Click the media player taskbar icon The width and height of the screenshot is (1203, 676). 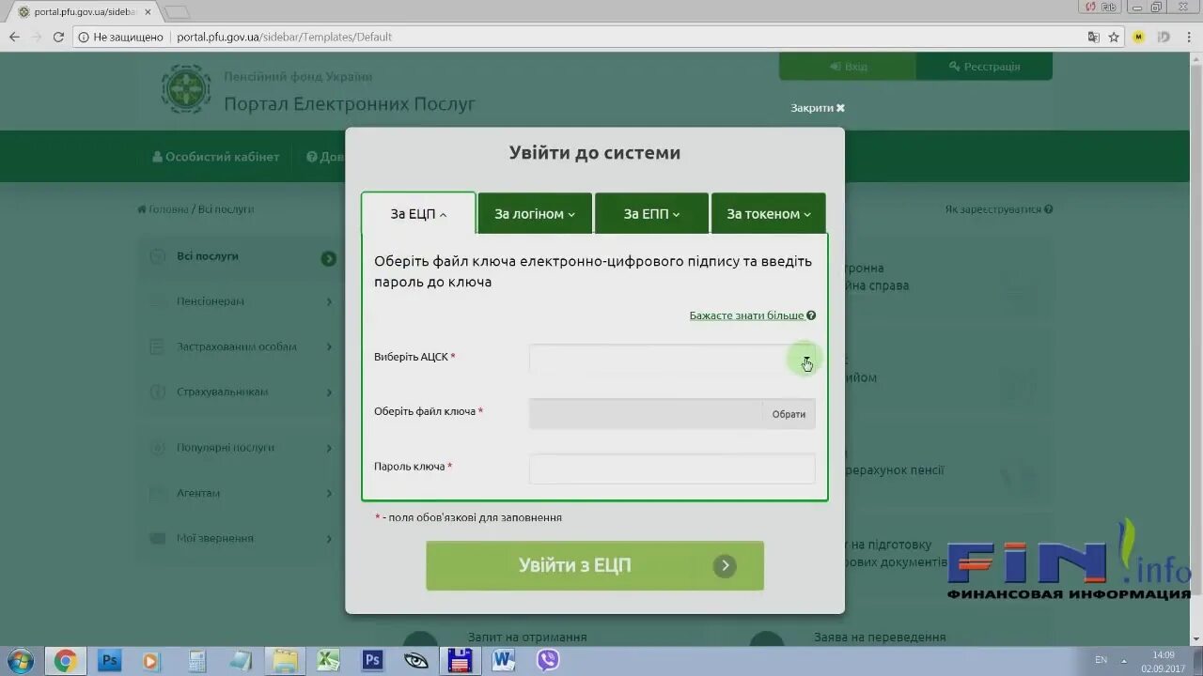[x=152, y=661]
